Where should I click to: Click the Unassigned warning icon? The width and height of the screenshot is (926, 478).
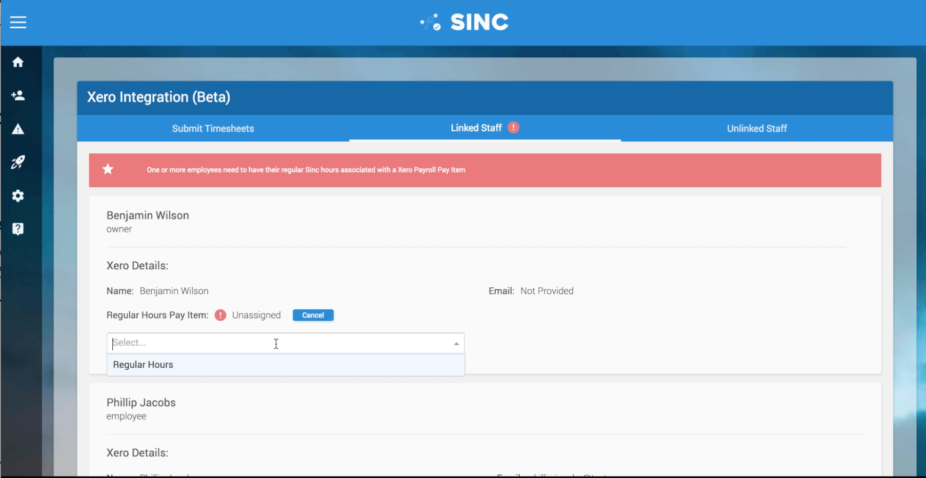point(220,315)
